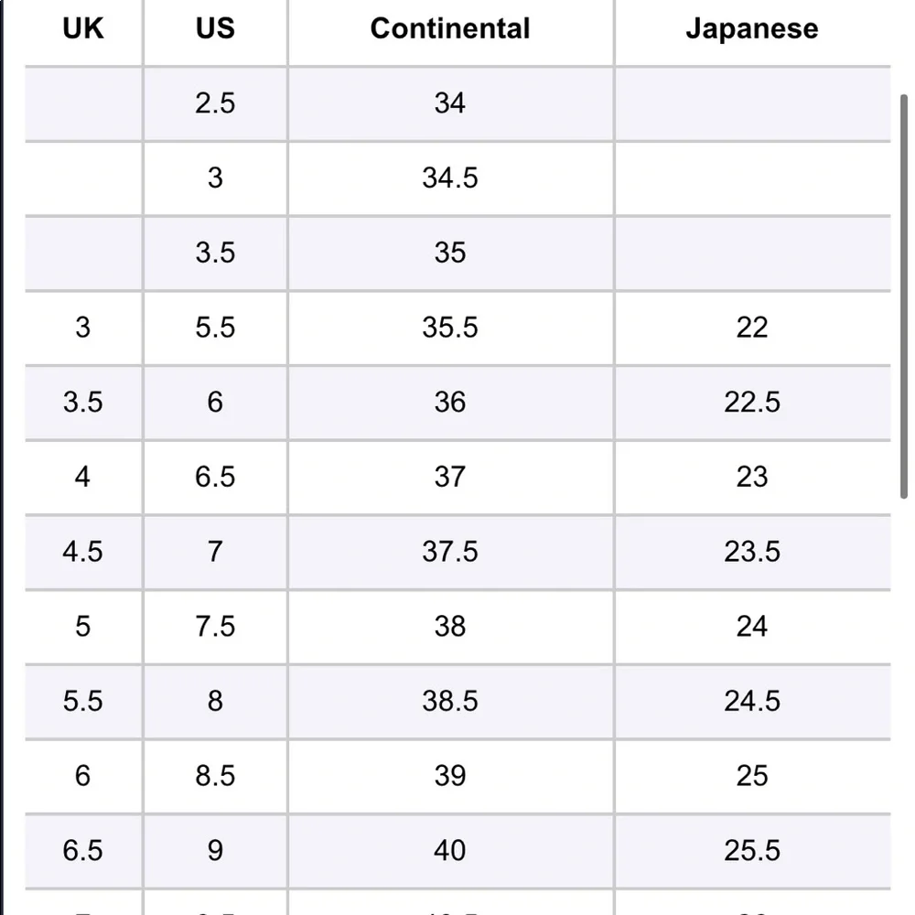Select the Continental column header
The width and height of the screenshot is (915, 915).
click(x=450, y=28)
